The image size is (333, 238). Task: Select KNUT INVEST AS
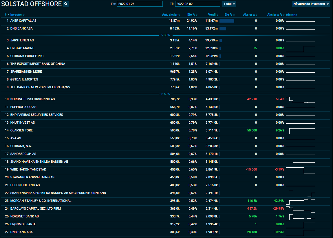pyautogui.click(x=23, y=123)
